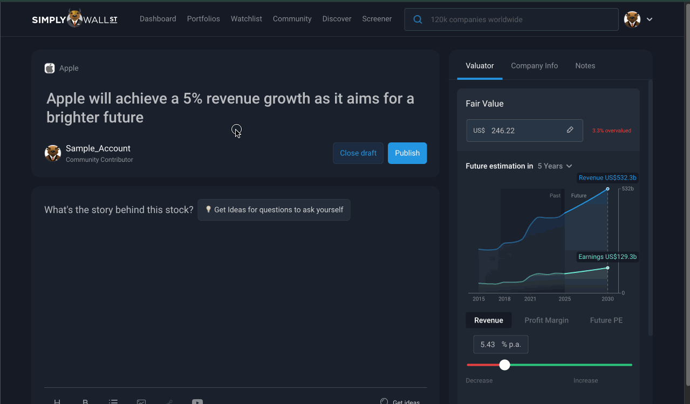Click the search magnifier icon
The height and width of the screenshot is (404, 690).
tap(418, 19)
